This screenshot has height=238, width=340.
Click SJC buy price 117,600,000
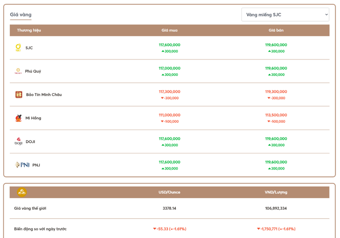169,45
